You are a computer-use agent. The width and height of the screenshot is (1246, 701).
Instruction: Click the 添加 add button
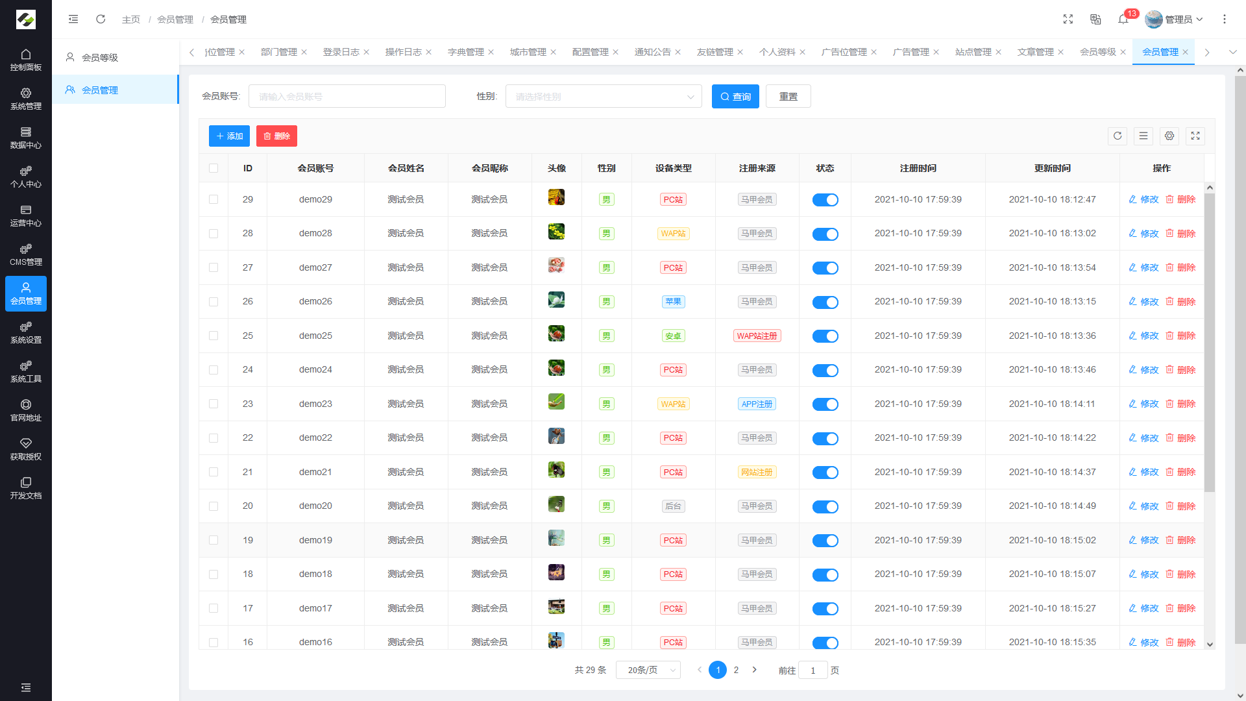pos(229,136)
